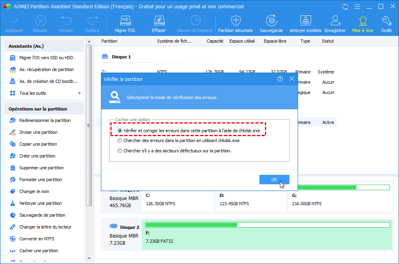
Task: Click the Appliquer toolbar icon
Action: (14, 24)
